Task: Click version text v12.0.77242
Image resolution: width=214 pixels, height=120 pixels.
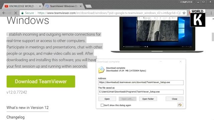Action: point(17,92)
